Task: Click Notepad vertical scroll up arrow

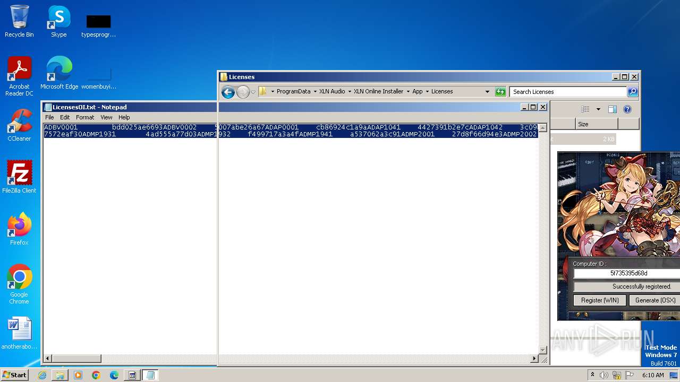Action: click(x=542, y=127)
